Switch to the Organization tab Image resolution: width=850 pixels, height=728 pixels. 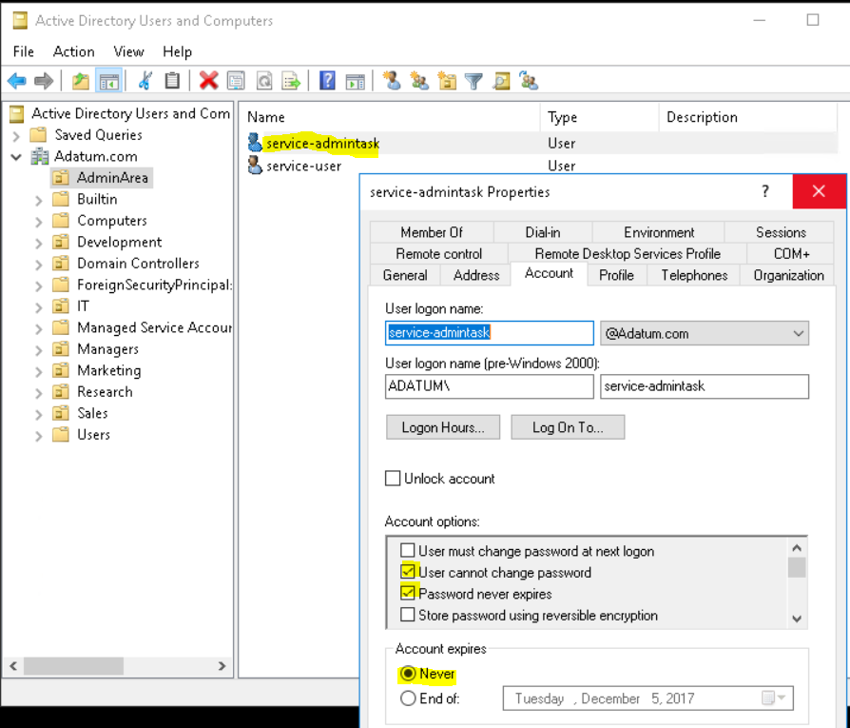click(x=788, y=275)
